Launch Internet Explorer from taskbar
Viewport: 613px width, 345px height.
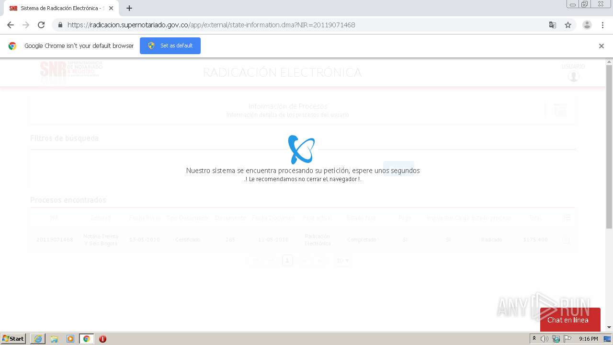coord(38,339)
